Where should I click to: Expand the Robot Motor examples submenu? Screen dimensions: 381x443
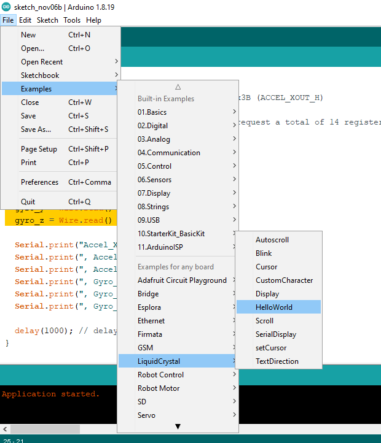click(178, 388)
